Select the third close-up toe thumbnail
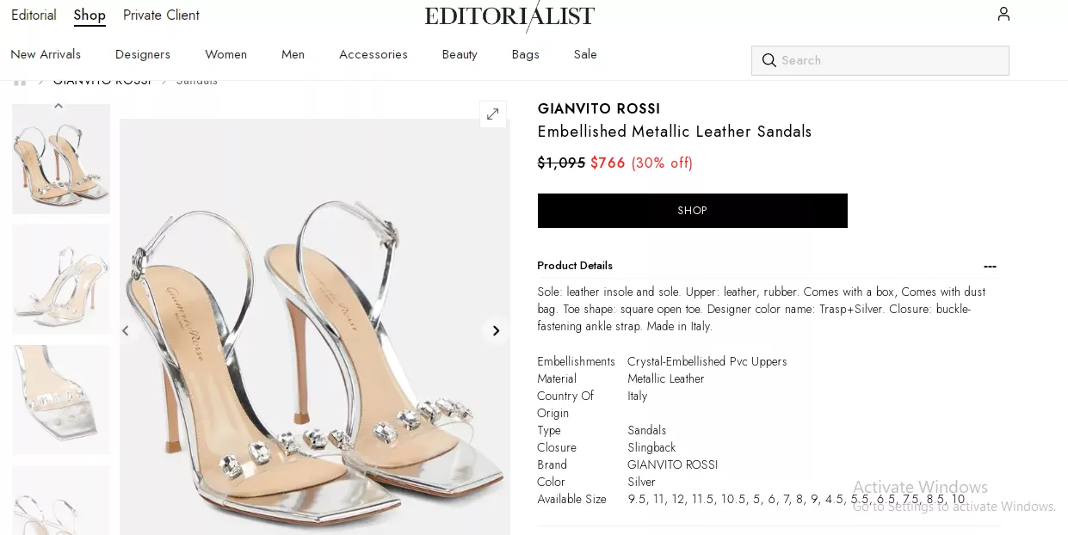This screenshot has height=535, width=1068. pyautogui.click(x=61, y=399)
